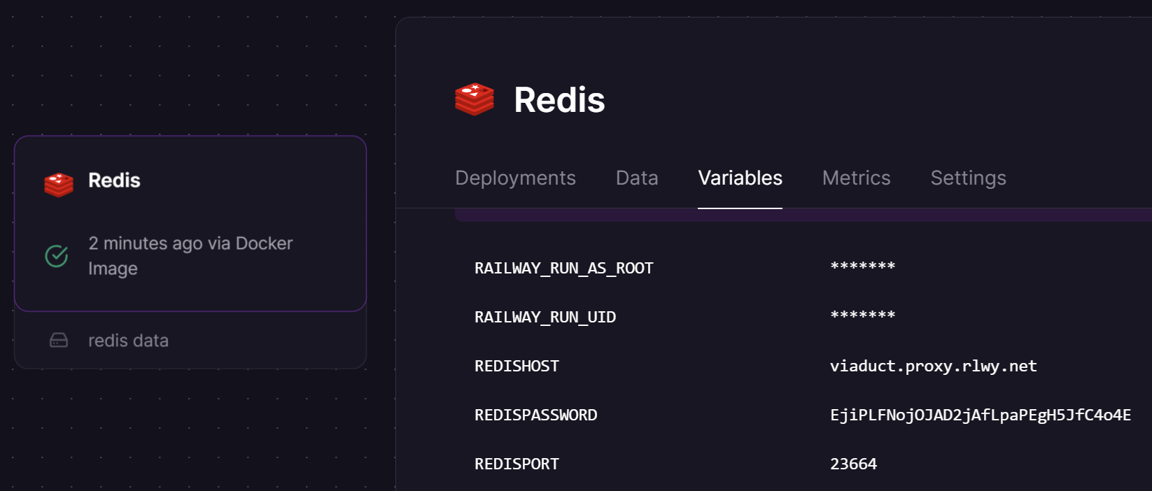Click the Redis logo icon in service card
Image resolution: width=1152 pixels, height=491 pixels.
point(59,184)
